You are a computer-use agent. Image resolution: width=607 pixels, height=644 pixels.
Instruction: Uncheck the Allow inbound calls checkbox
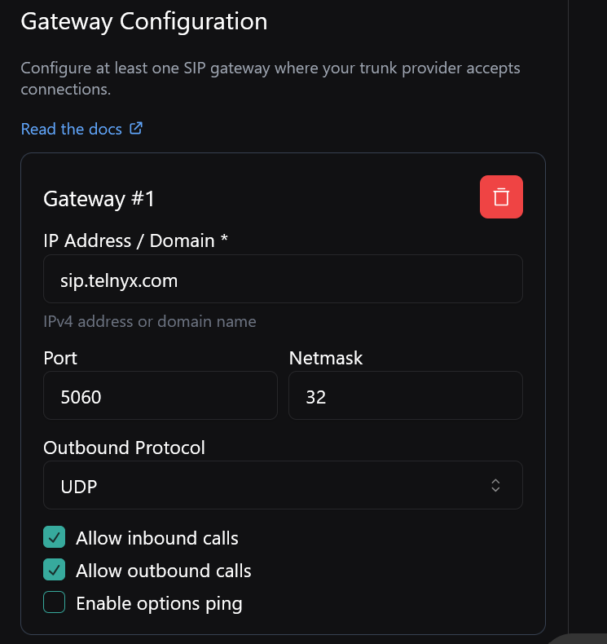pyautogui.click(x=54, y=538)
